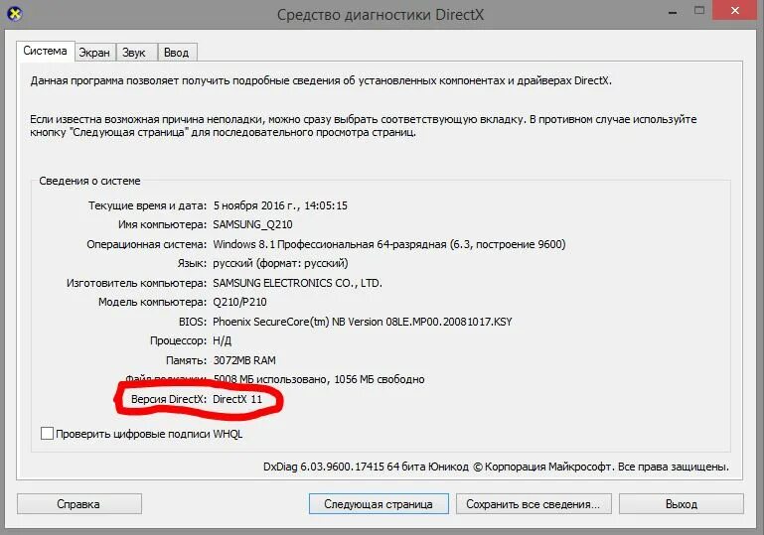Screen dimensions: 764x535
Task: Click manufacturer SAMSUNG ELECTRONICS CO., LTD.
Action: (297, 283)
